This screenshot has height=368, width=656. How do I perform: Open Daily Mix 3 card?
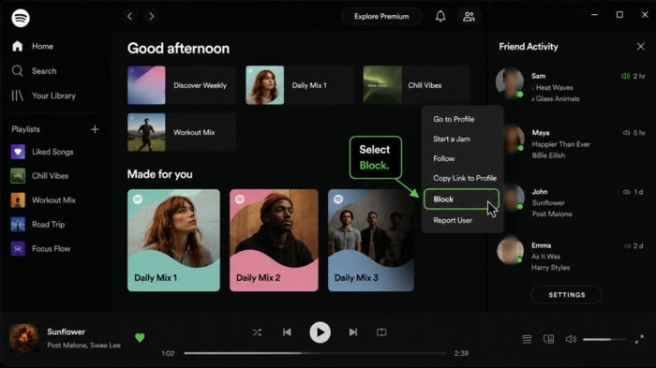pos(371,241)
